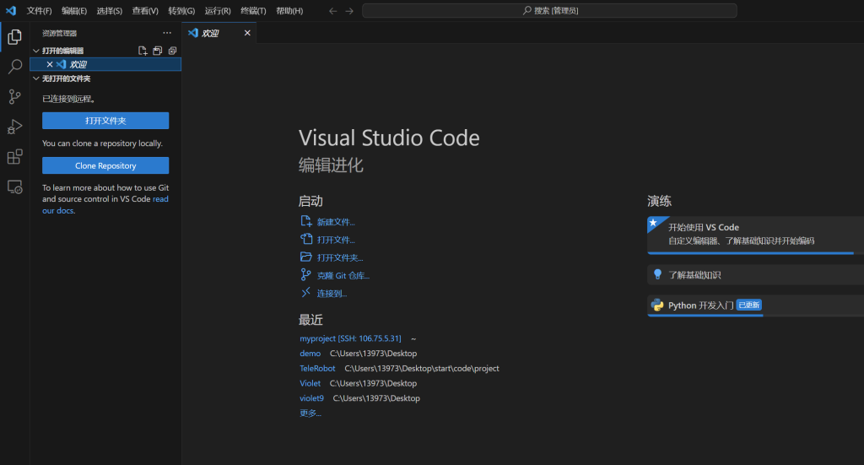Open the recent violet9 folder

point(312,397)
